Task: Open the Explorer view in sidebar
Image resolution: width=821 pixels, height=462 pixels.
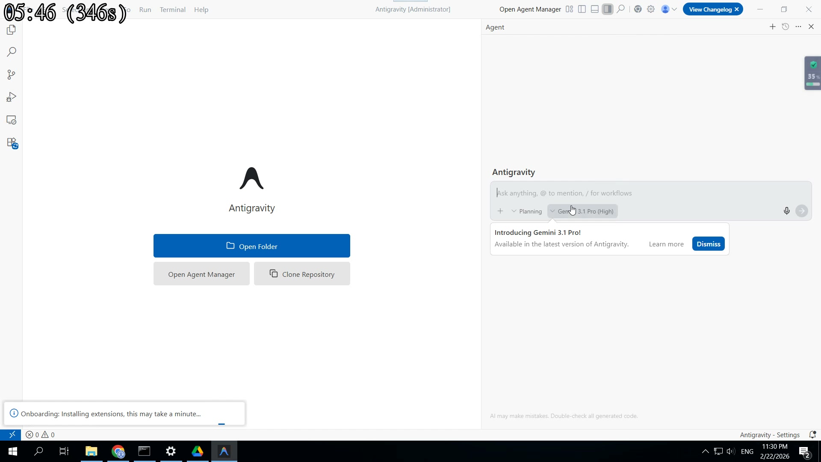Action: coord(12,30)
